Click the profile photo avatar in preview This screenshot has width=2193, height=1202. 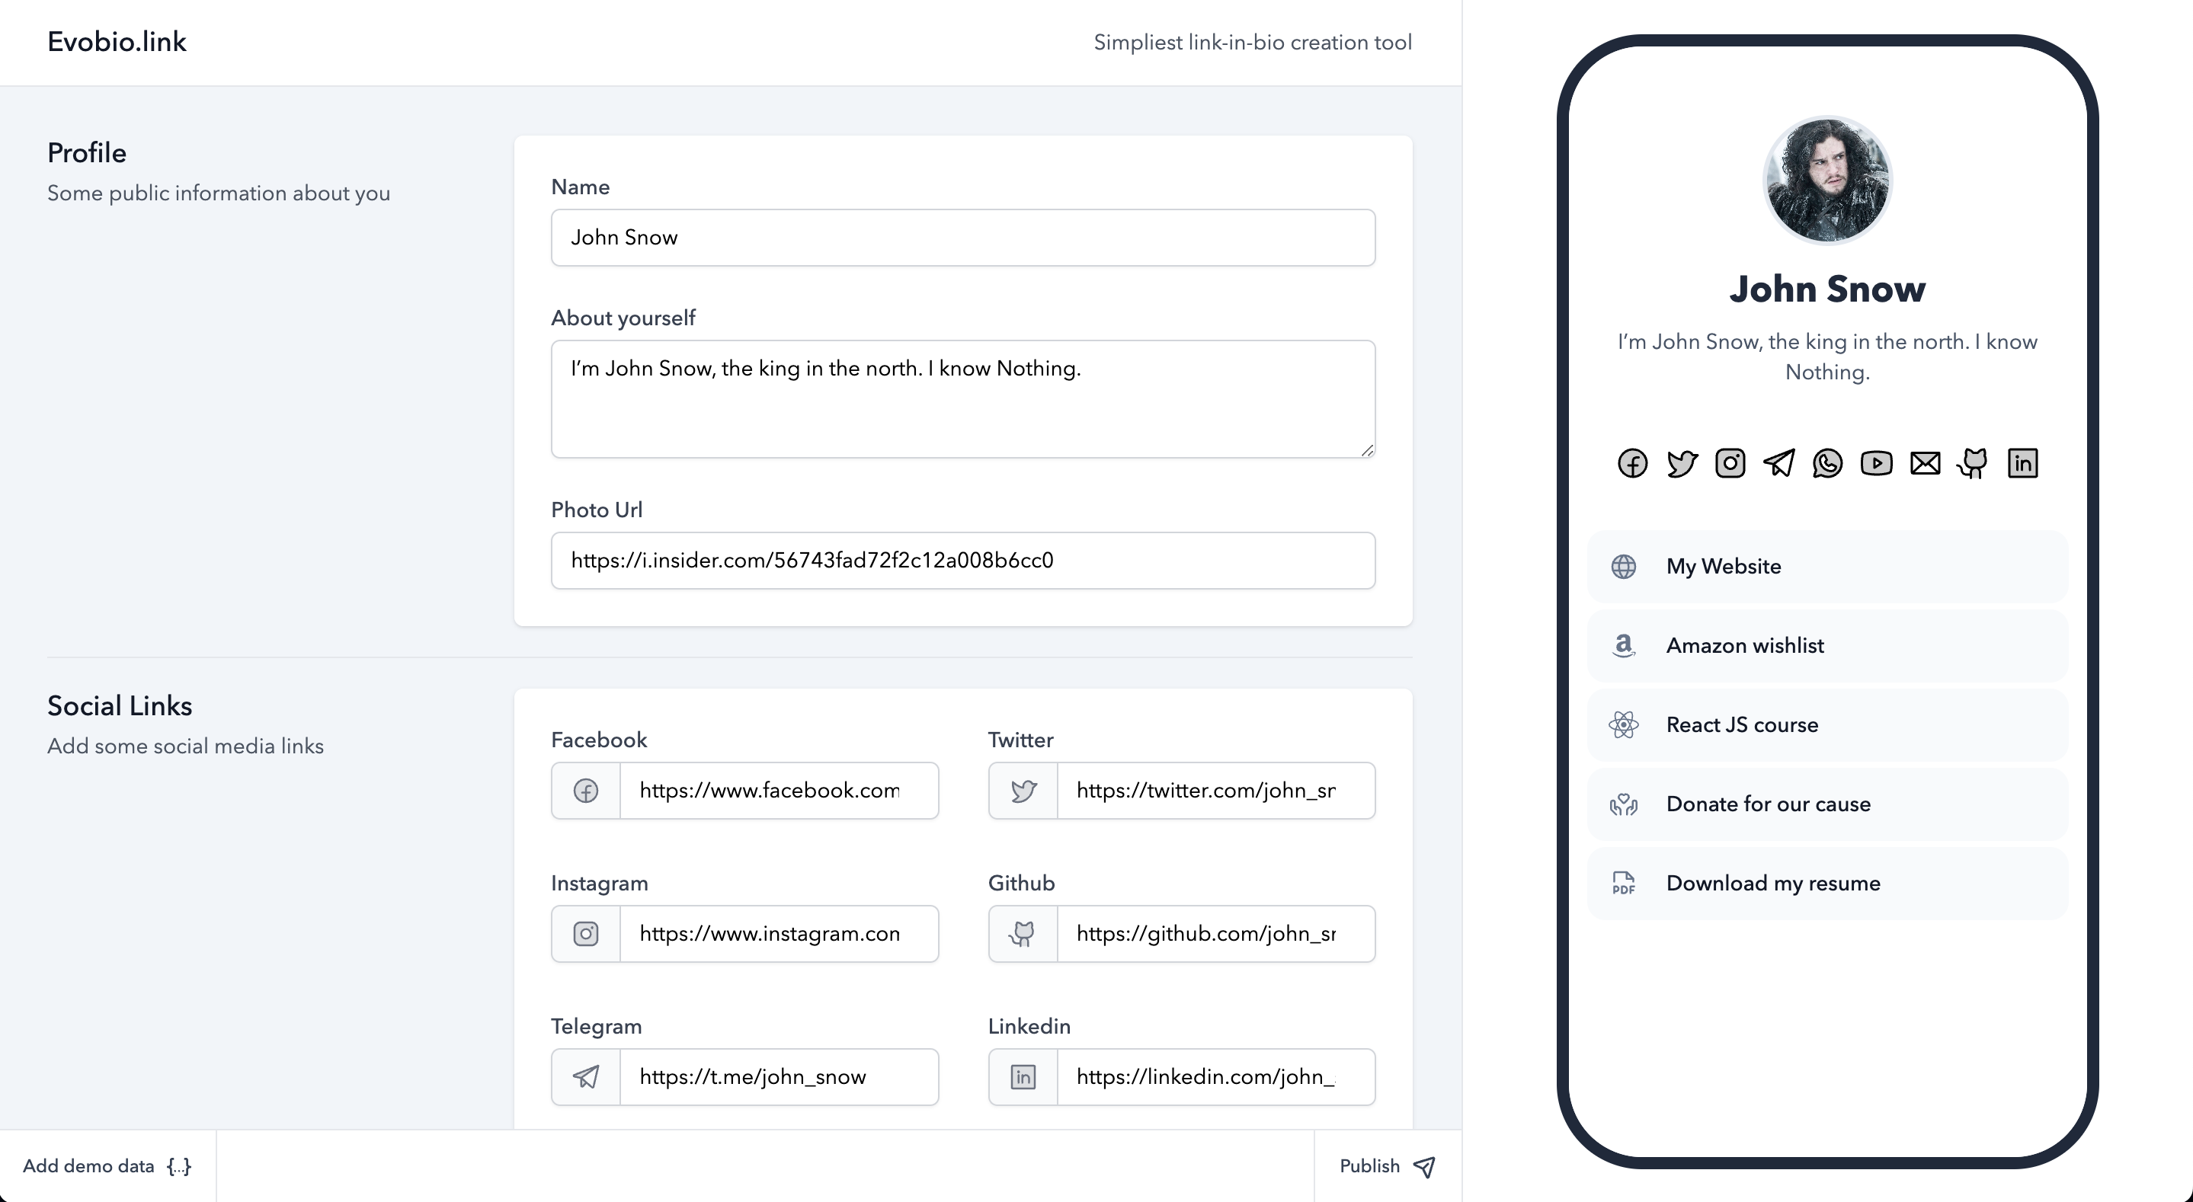(1827, 180)
